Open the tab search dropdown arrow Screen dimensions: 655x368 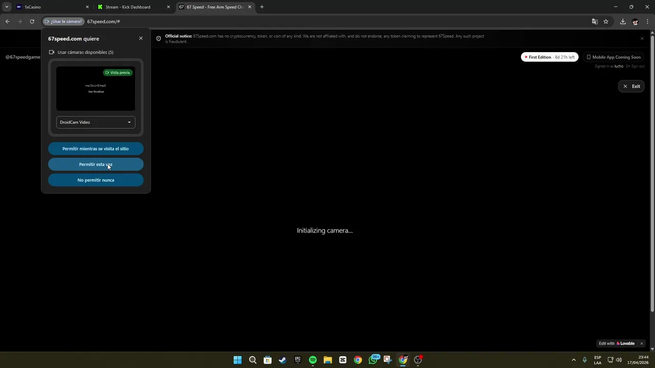click(x=7, y=7)
